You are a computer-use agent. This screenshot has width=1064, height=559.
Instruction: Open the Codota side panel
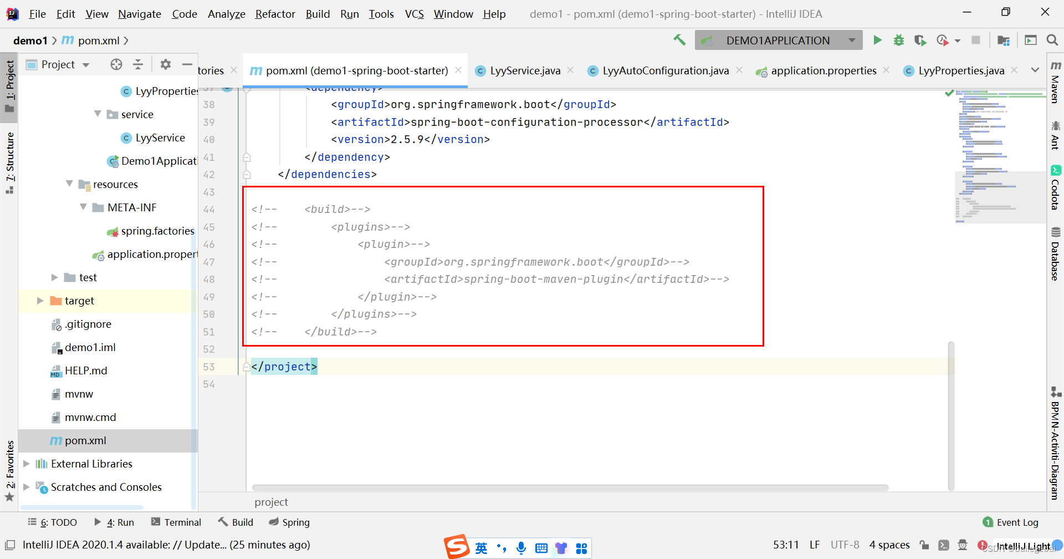click(1055, 187)
